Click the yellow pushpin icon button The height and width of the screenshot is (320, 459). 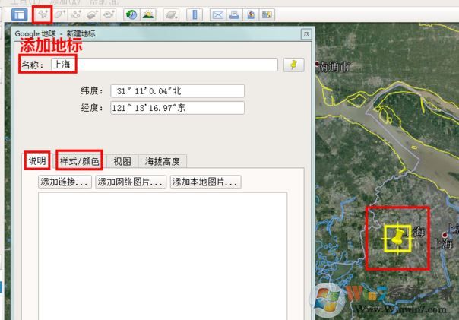click(x=293, y=65)
